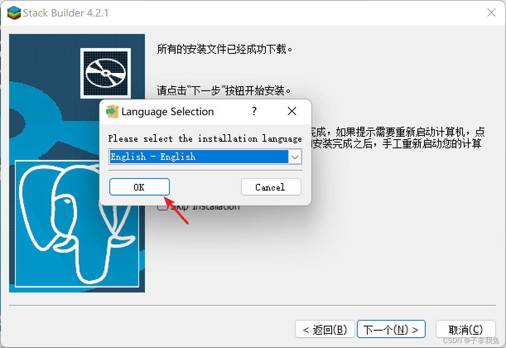Image resolution: width=506 pixels, height=348 pixels.
Task: Open the installation language dropdown arrow
Action: [x=295, y=157]
